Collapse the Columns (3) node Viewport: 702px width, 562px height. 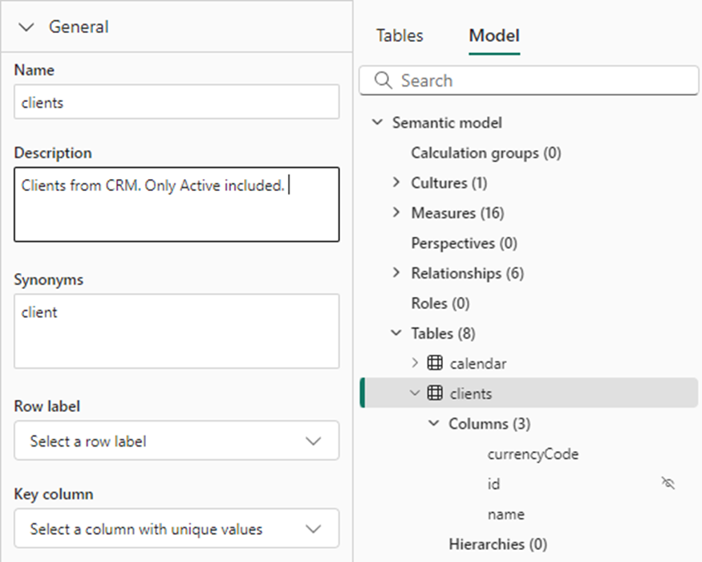click(x=434, y=423)
